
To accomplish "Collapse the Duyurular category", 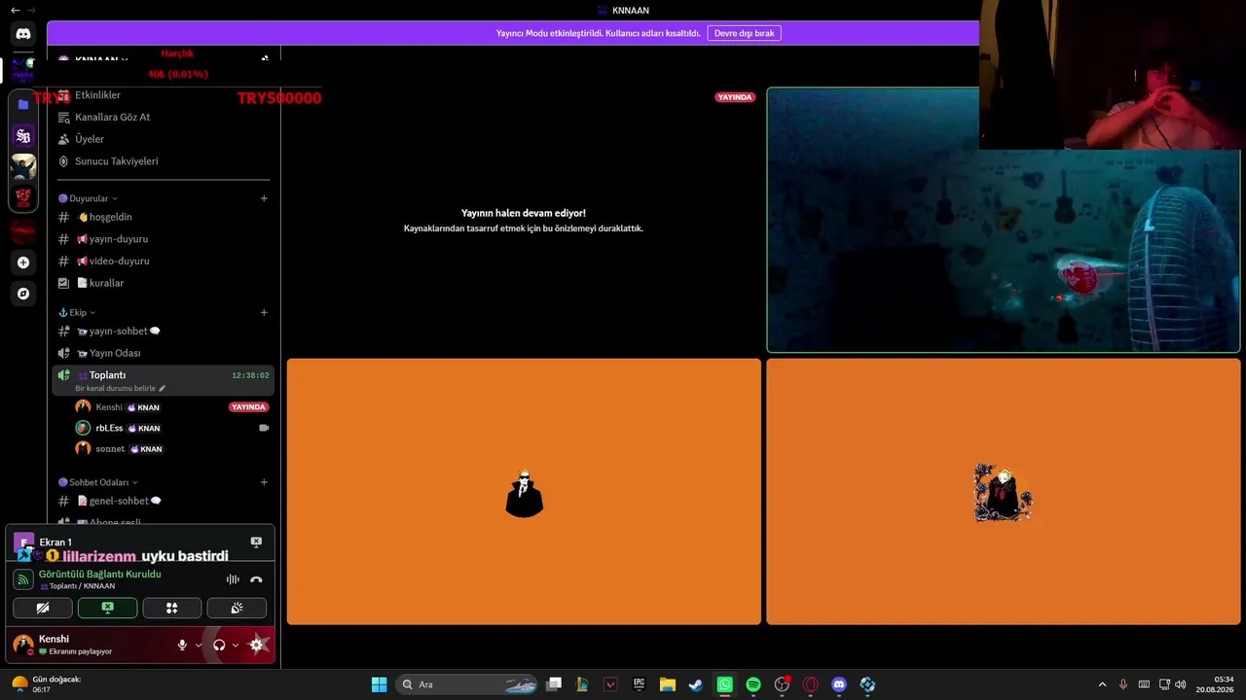I will click(x=89, y=198).
